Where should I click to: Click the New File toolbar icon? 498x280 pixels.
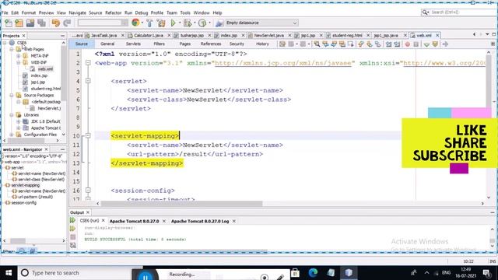9,23
